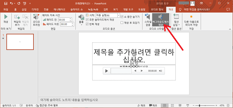
Task: Click the 페이드 인 duration field
Action: (63, 20)
